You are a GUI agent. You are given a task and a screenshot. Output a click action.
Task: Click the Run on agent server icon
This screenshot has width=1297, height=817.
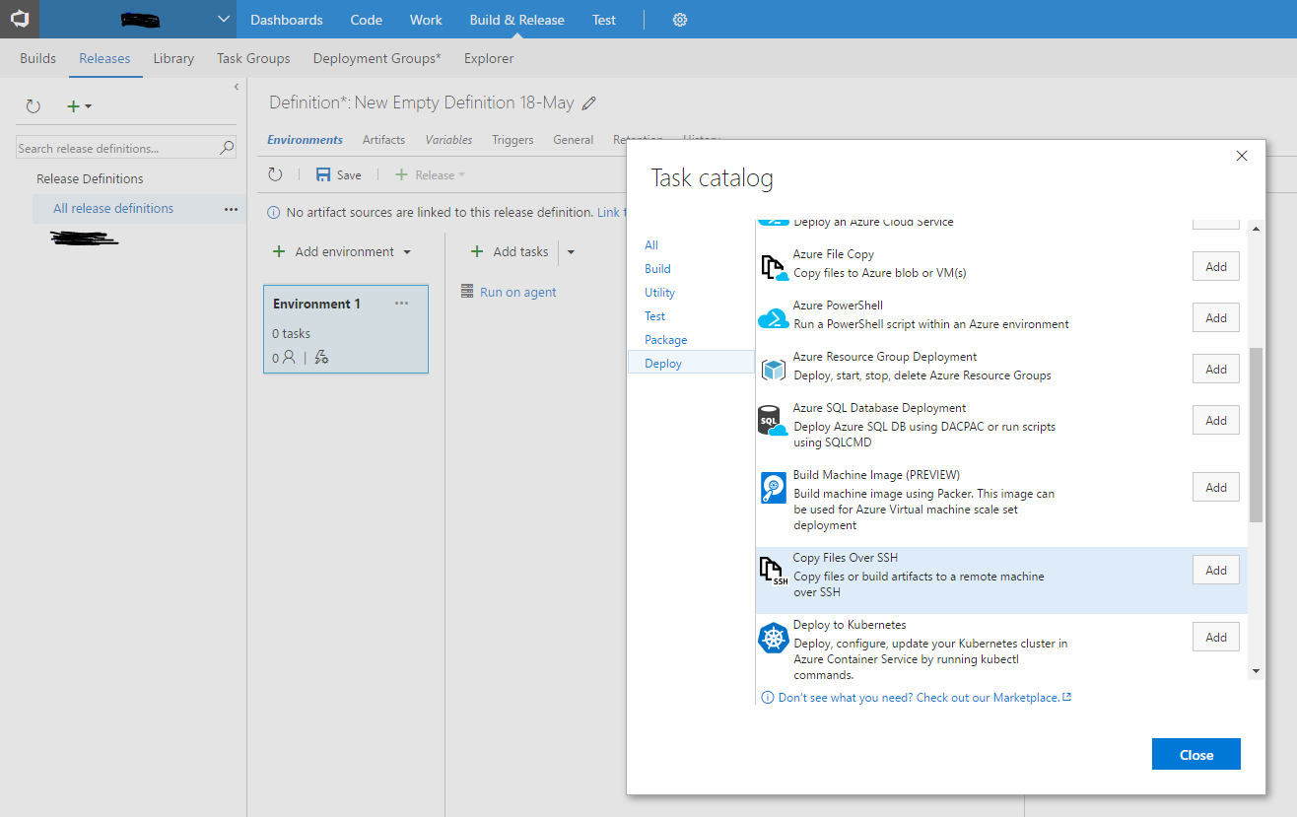(468, 292)
